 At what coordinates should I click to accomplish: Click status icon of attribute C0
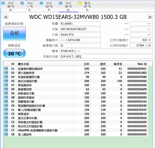[6, 106]
